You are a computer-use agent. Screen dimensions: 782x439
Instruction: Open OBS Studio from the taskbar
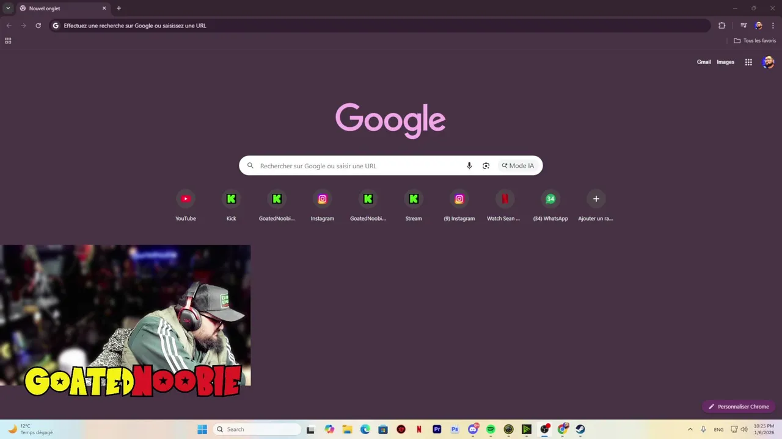coord(544,429)
